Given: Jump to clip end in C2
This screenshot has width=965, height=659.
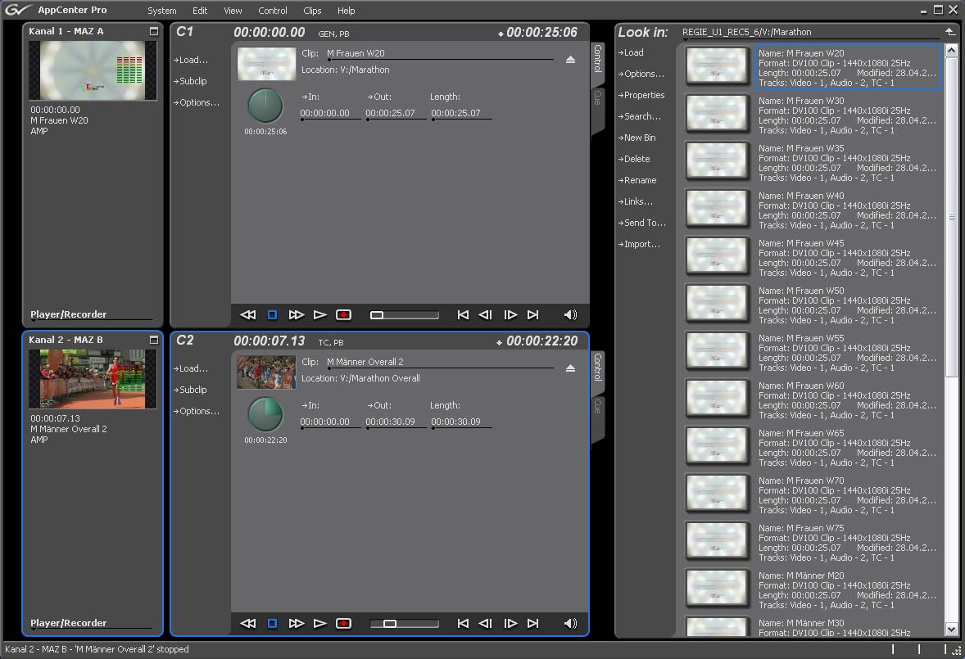Looking at the screenshot, I should point(533,623).
